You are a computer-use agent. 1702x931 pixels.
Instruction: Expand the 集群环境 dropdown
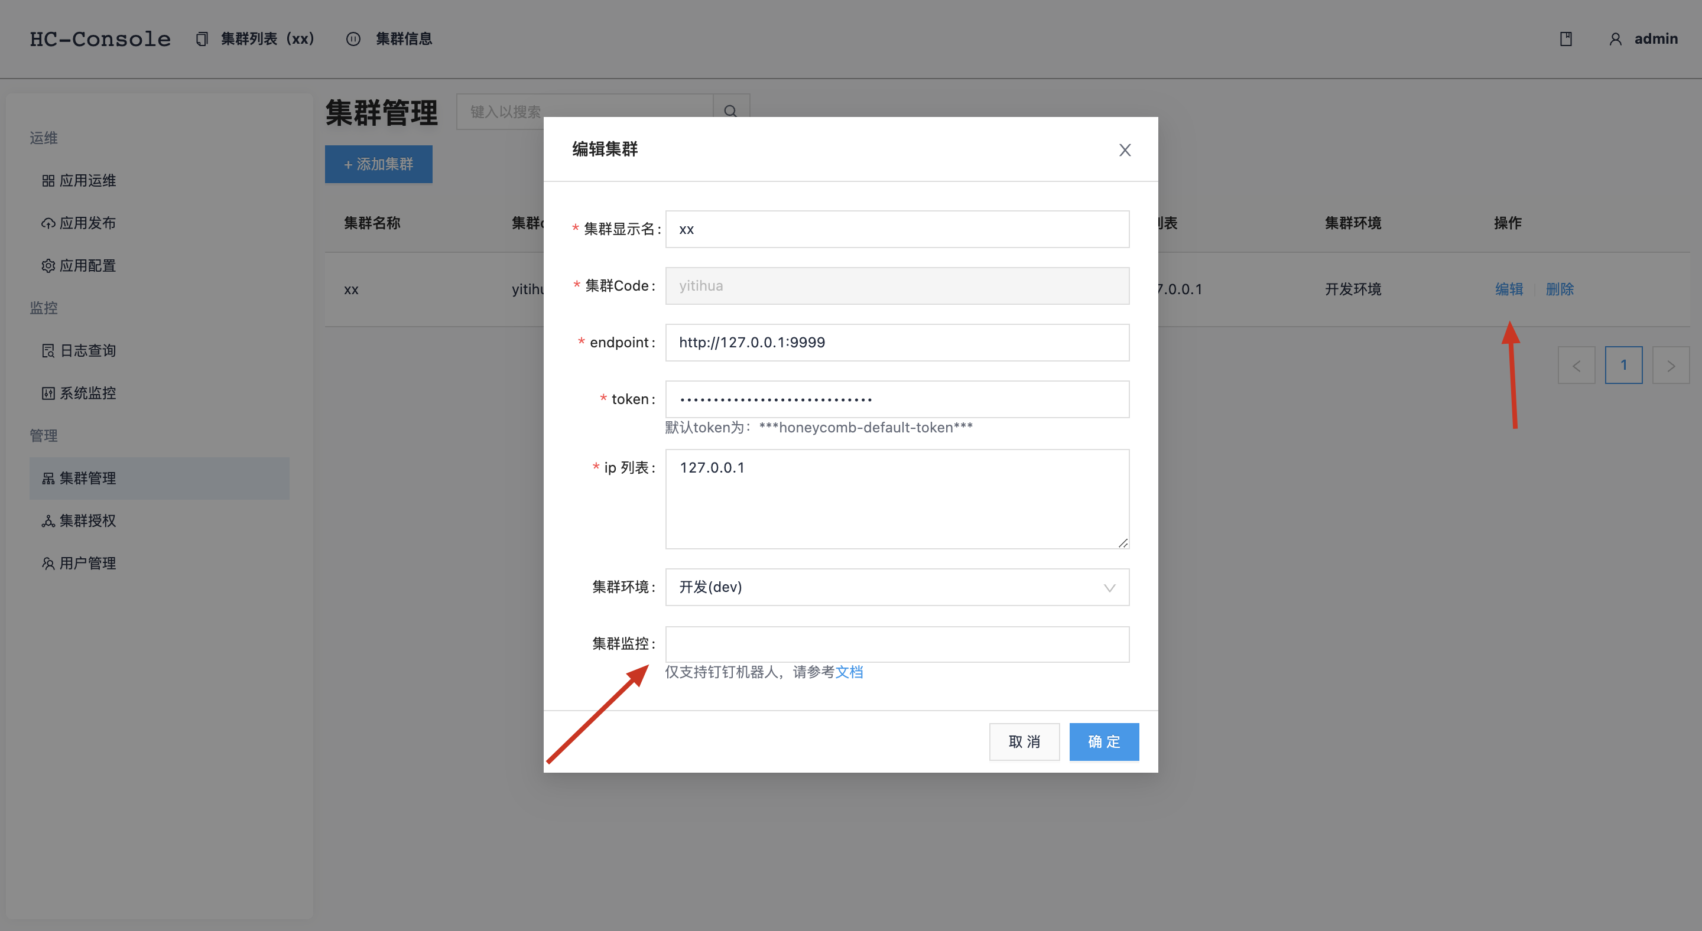click(896, 587)
